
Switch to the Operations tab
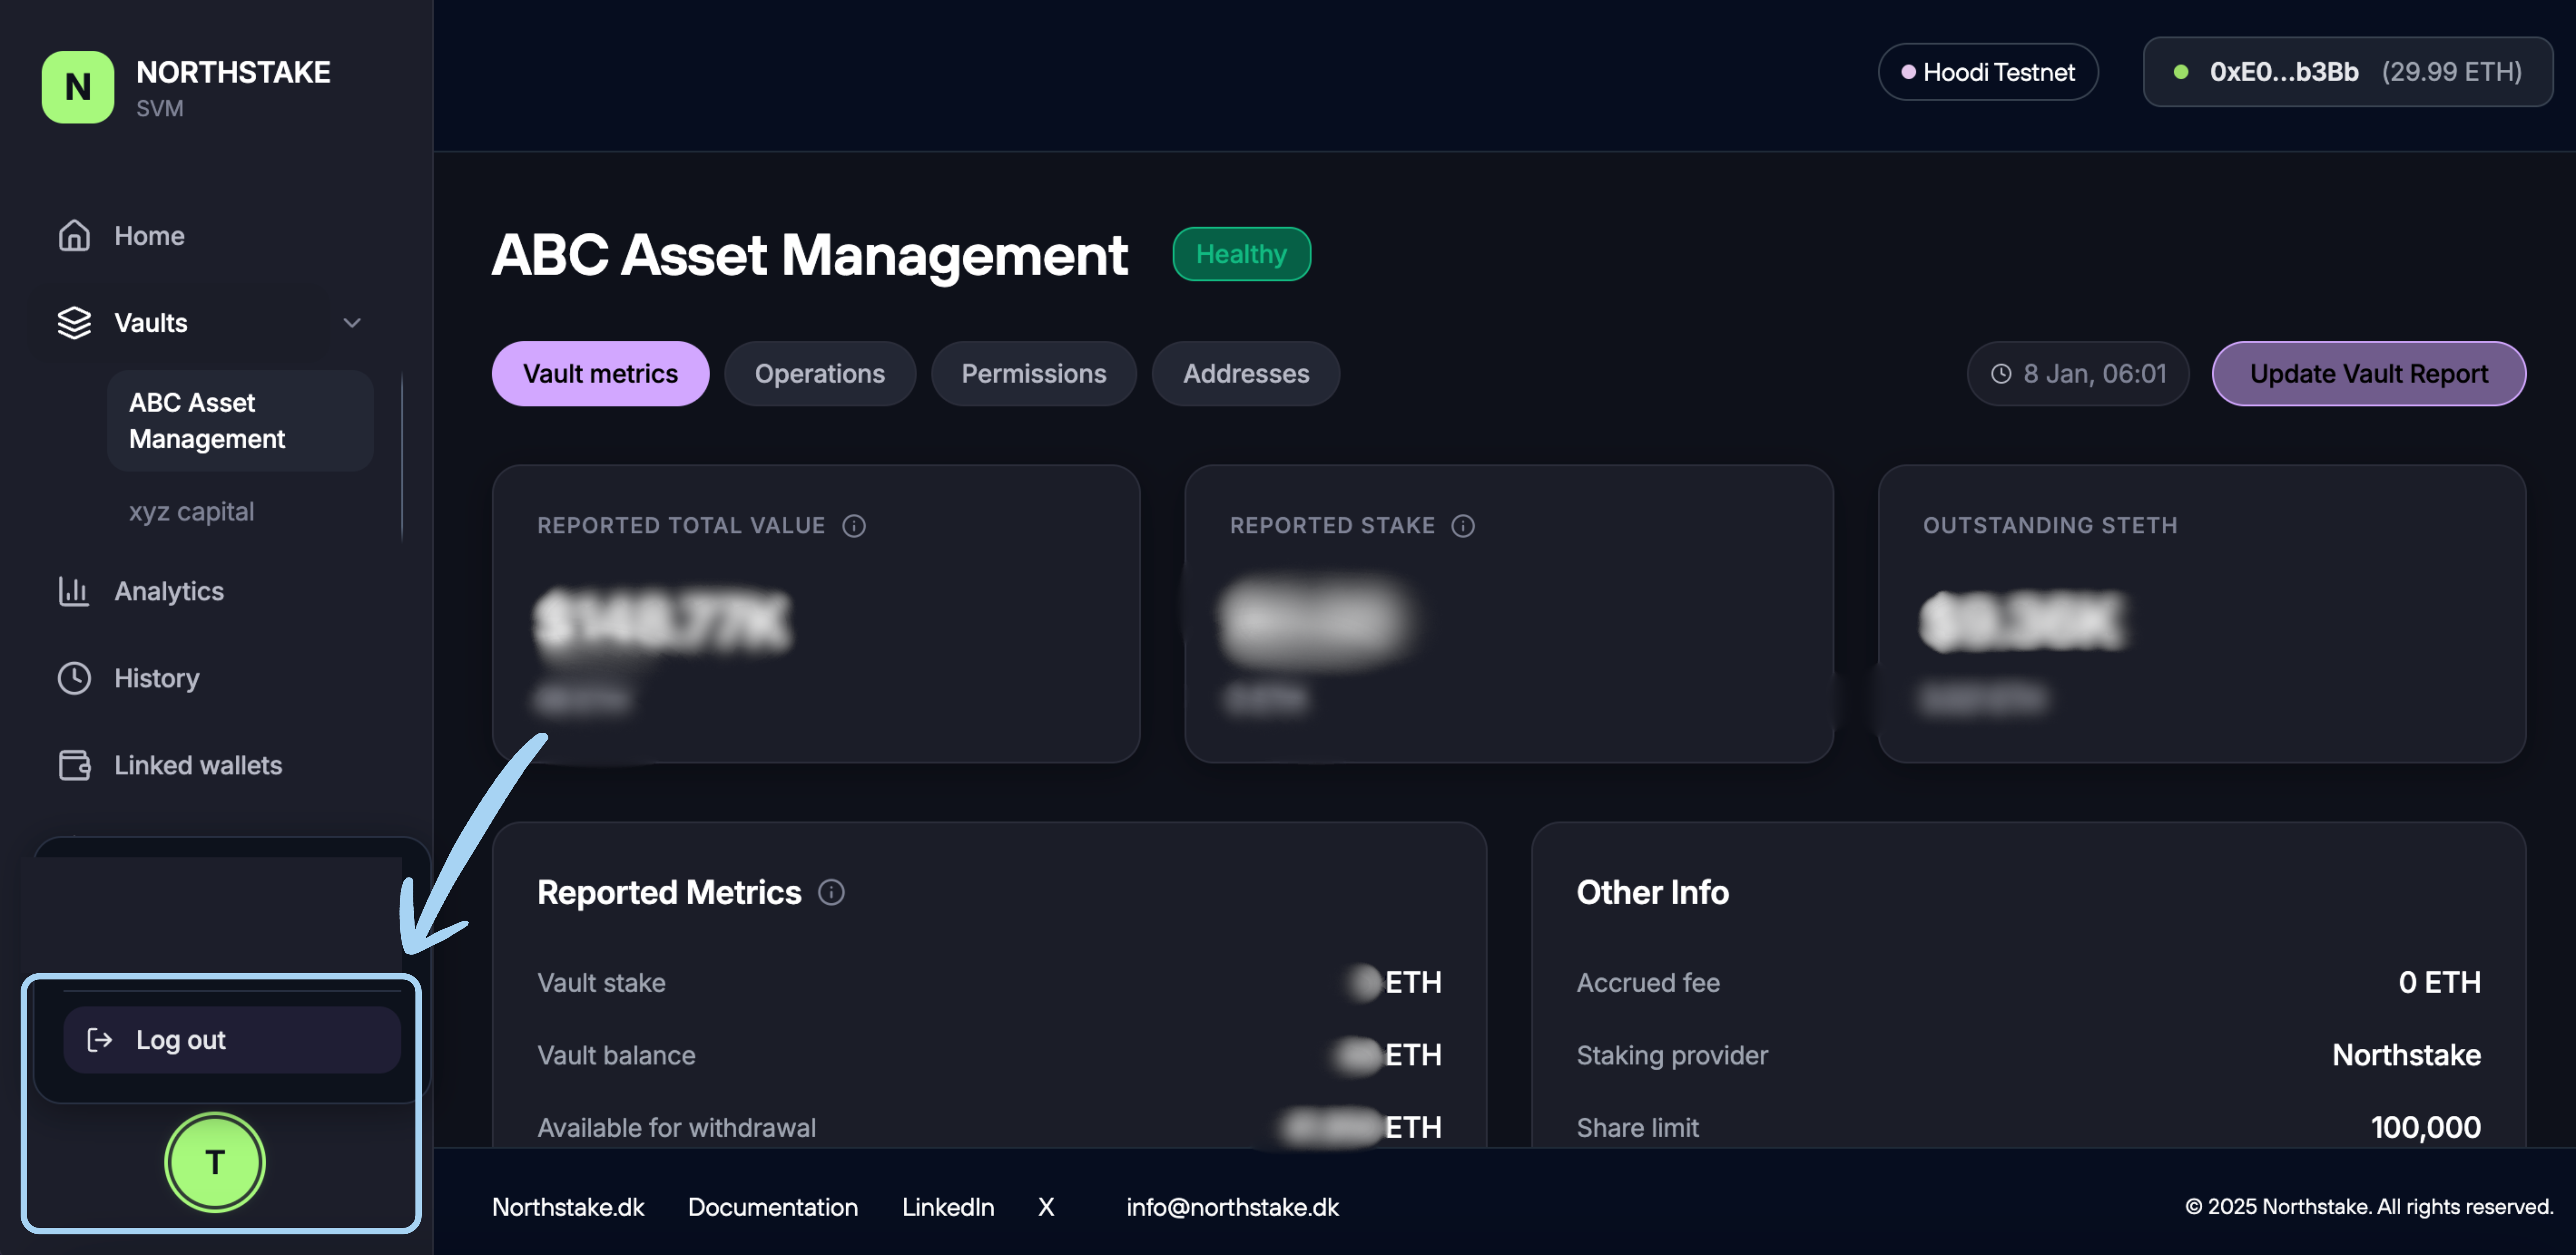[819, 374]
